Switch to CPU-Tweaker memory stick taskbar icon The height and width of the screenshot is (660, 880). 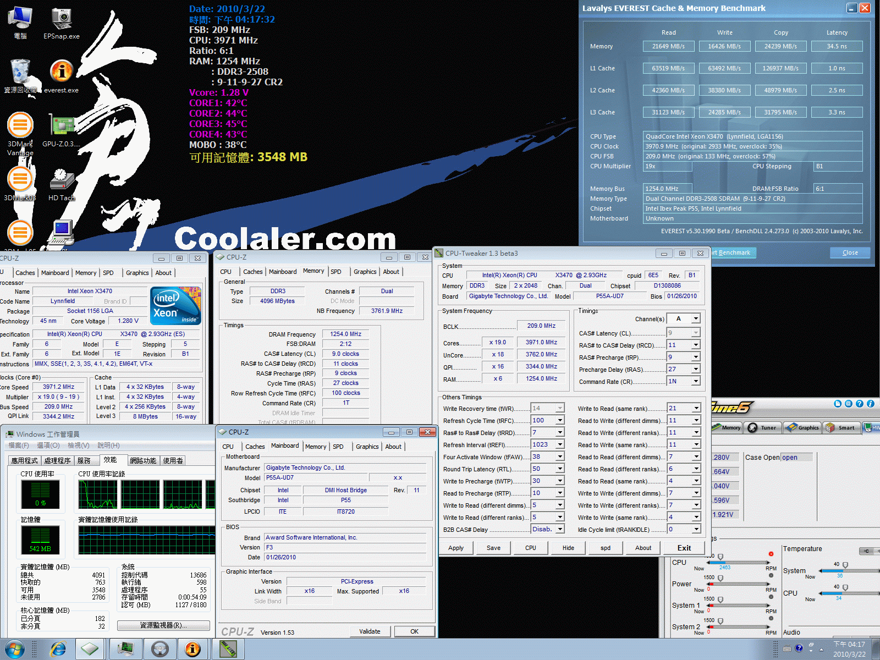[228, 649]
